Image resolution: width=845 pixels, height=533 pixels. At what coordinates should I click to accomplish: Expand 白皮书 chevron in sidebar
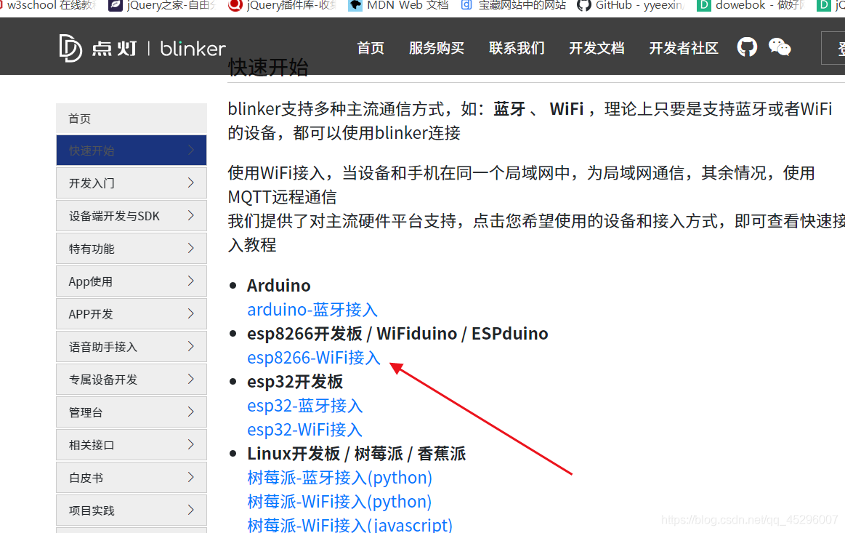click(x=191, y=478)
